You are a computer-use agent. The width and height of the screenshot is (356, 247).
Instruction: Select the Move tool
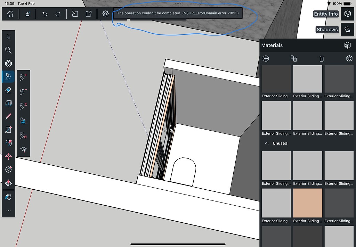8,156
